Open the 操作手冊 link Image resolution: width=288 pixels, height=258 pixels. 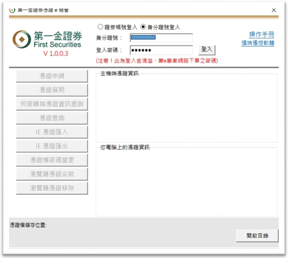(261, 35)
